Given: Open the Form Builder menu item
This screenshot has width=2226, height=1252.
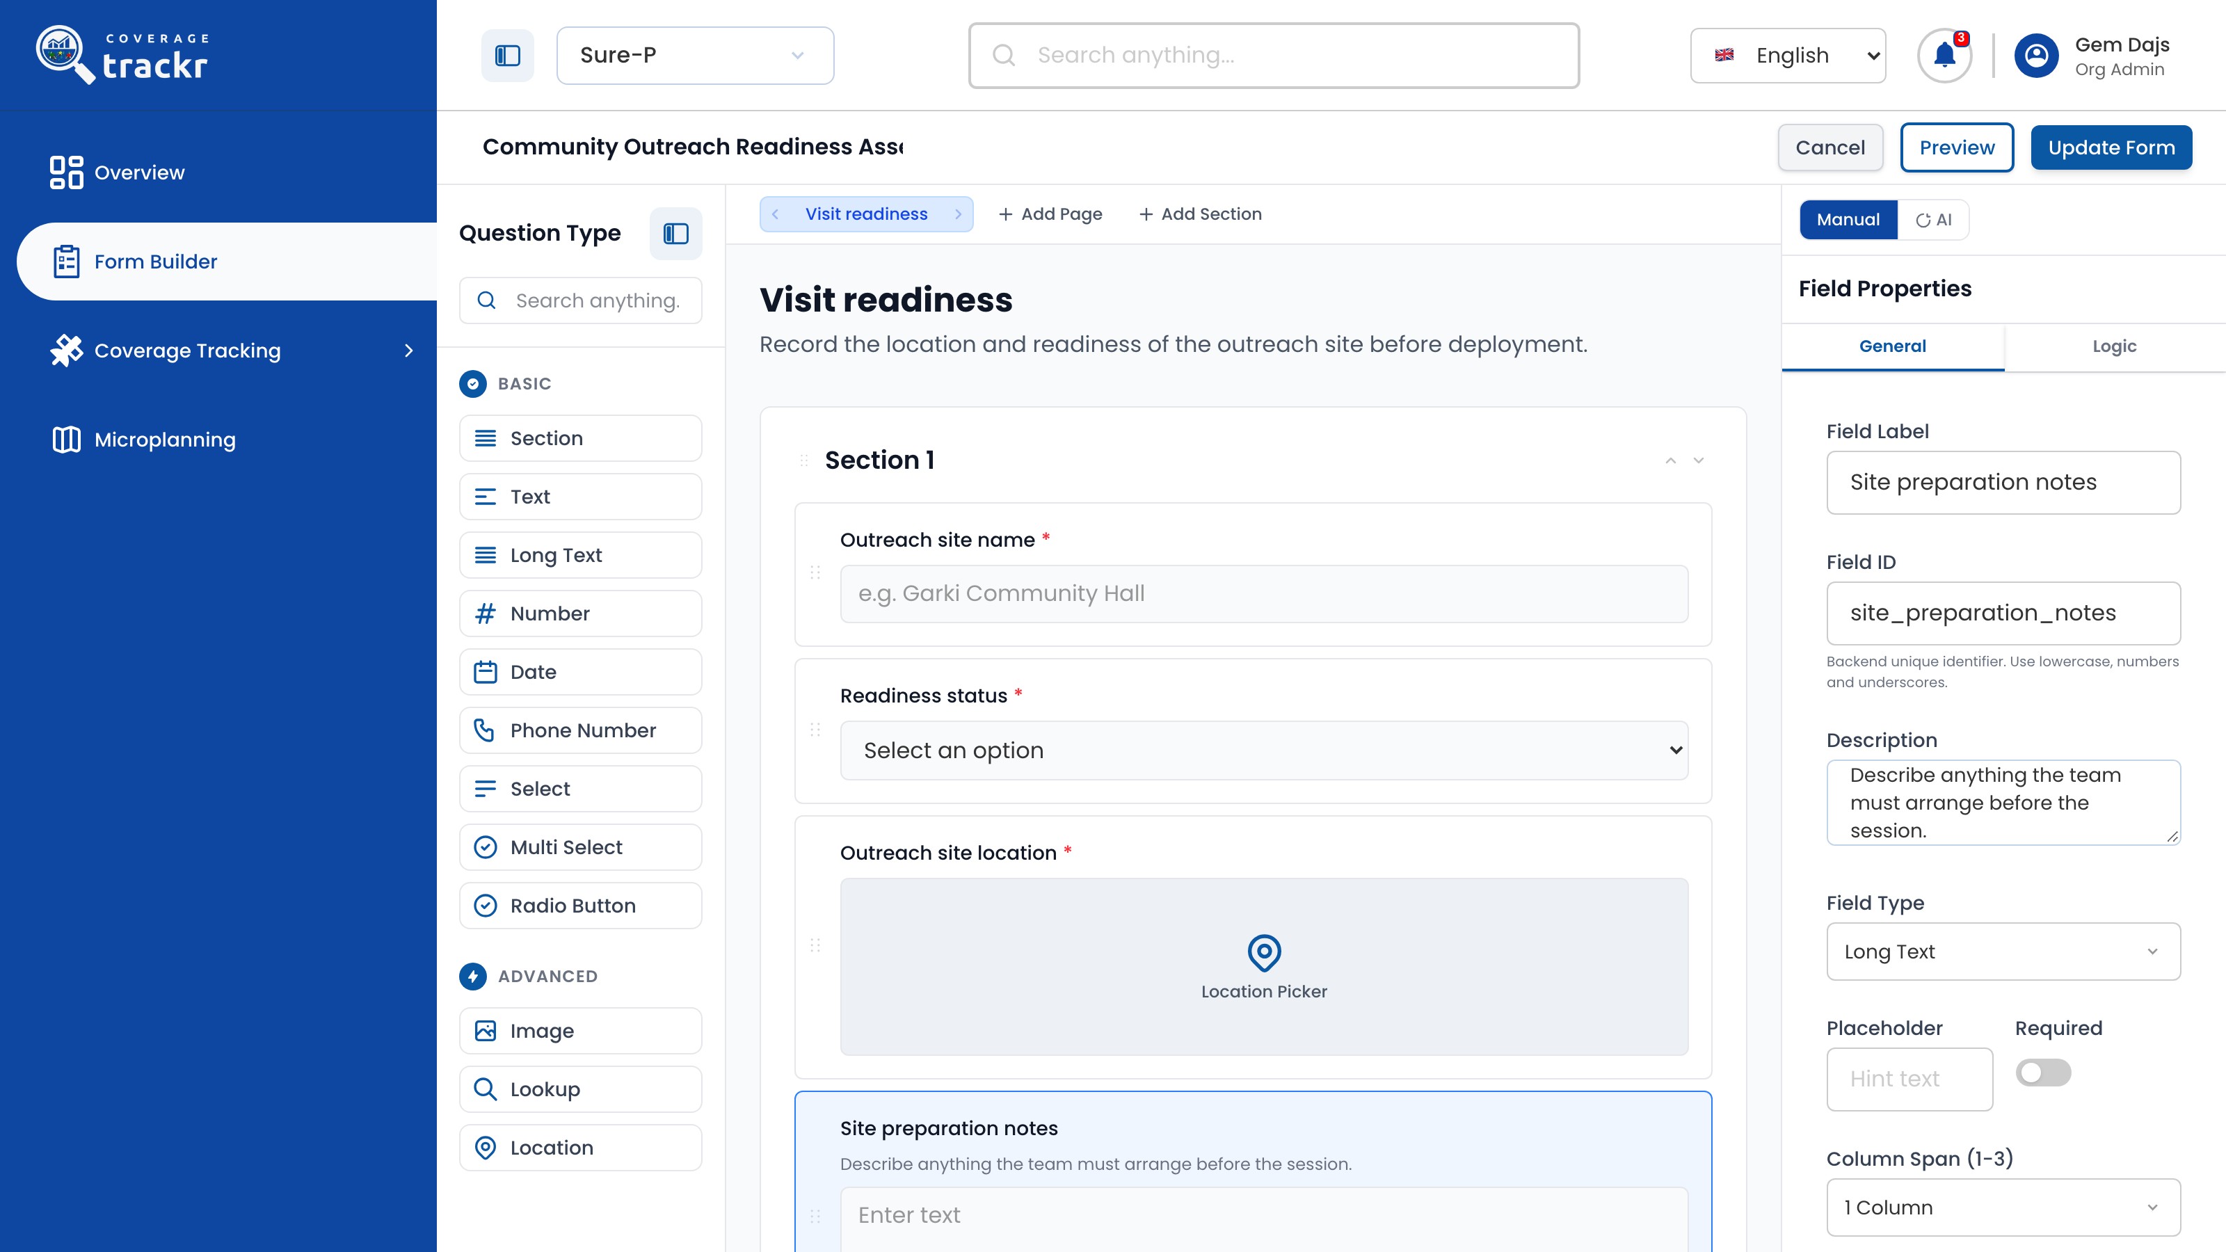Looking at the screenshot, I should [x=226, y=262].
